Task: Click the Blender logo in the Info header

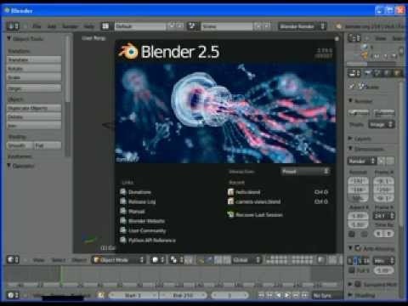Action: click(338, 26)
